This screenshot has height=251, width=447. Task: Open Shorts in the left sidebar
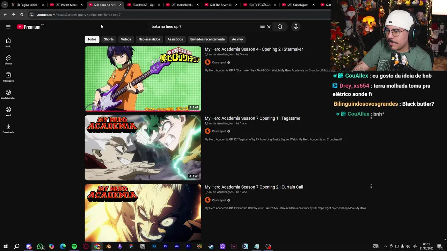pyautogui.click(x=8, y=60)
